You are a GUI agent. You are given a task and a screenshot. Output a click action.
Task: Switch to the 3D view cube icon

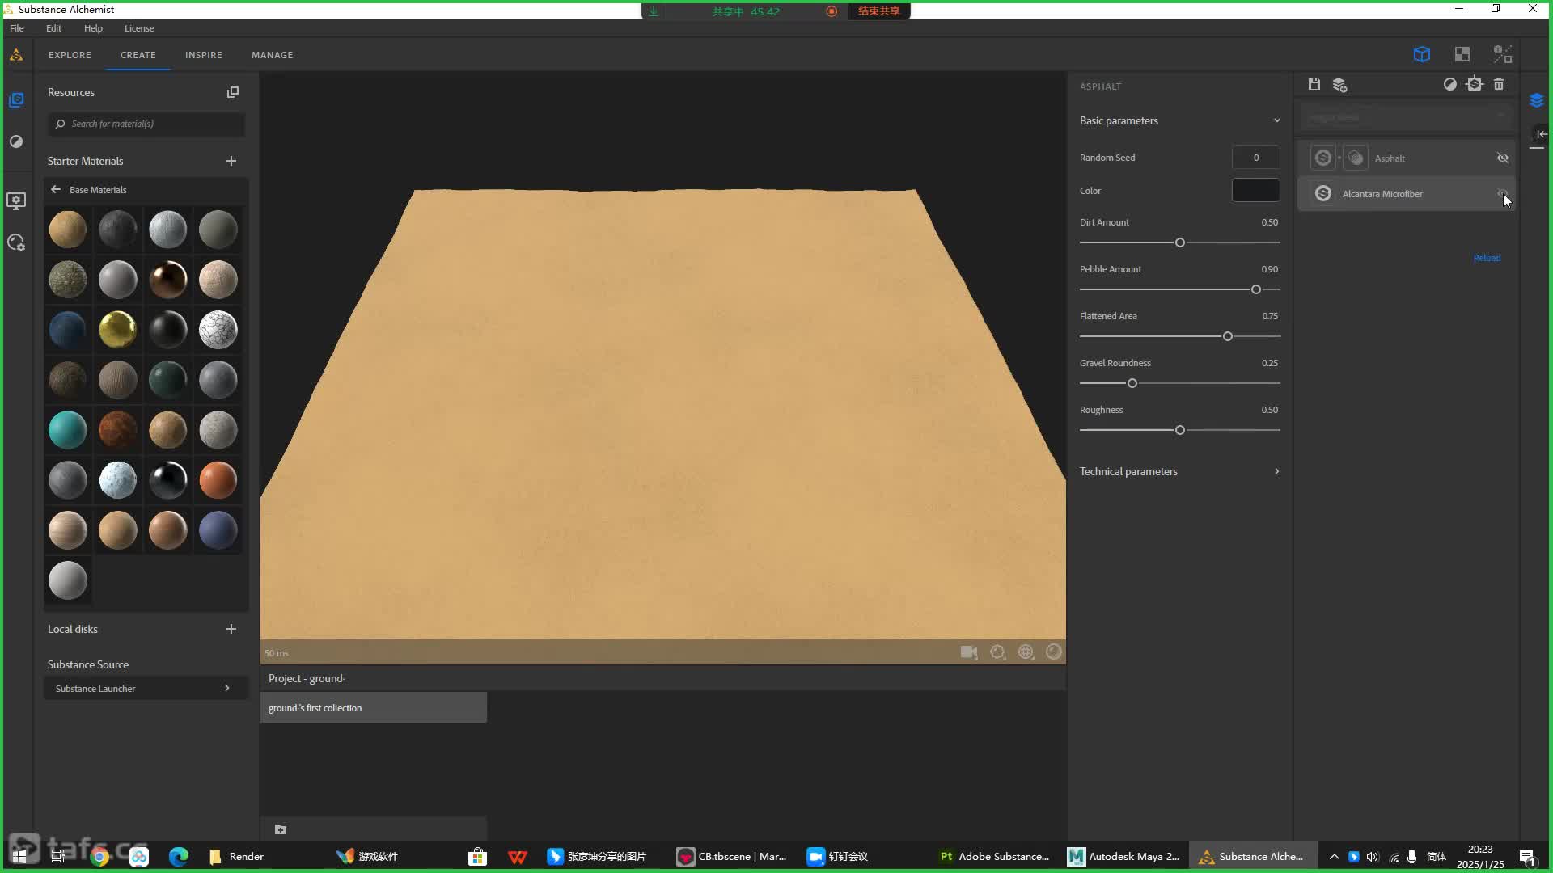tap(1422, 54)
